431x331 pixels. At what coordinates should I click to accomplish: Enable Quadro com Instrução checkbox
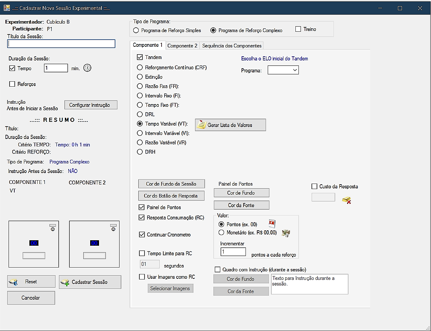pyautogui.click(x=218, y=270)
